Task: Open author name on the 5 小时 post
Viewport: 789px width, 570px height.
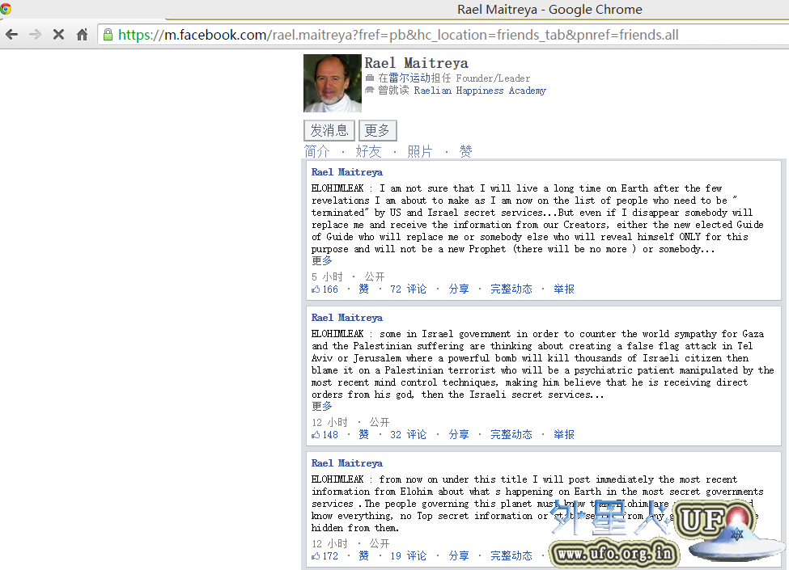Action: coord(346,172)
